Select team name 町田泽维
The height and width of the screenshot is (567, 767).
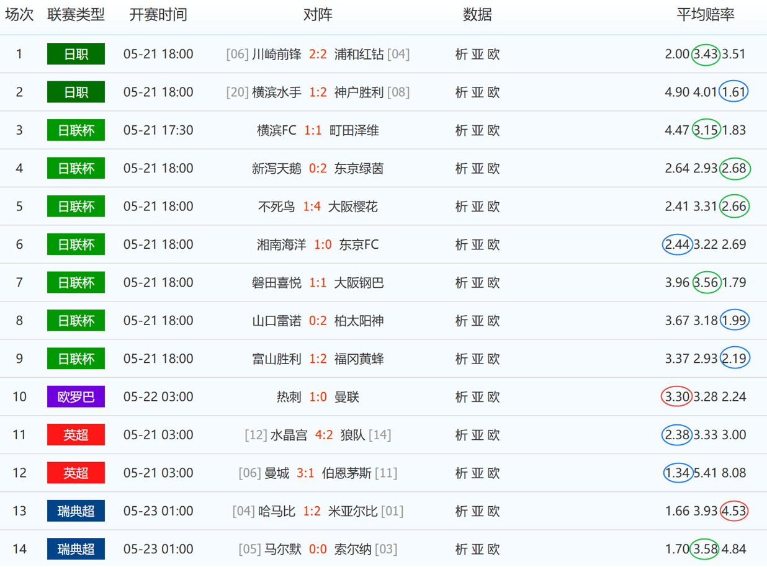click(354, 130)
